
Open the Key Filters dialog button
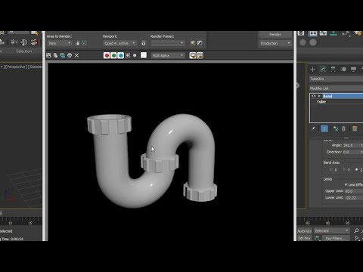pyautogui.click(x=335, y=238)
